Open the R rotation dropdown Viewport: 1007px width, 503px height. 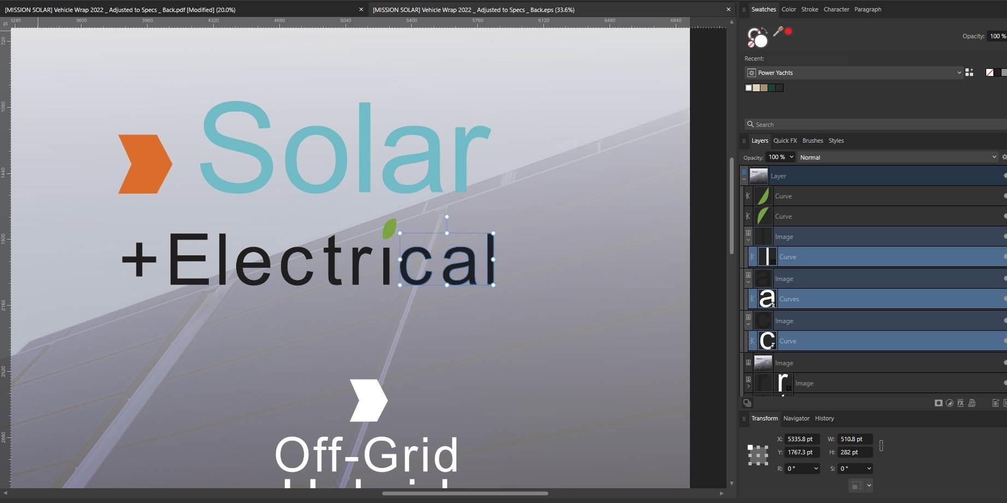point(816,469)
